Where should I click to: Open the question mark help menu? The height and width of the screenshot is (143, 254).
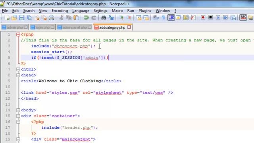(x=175, y=11)
